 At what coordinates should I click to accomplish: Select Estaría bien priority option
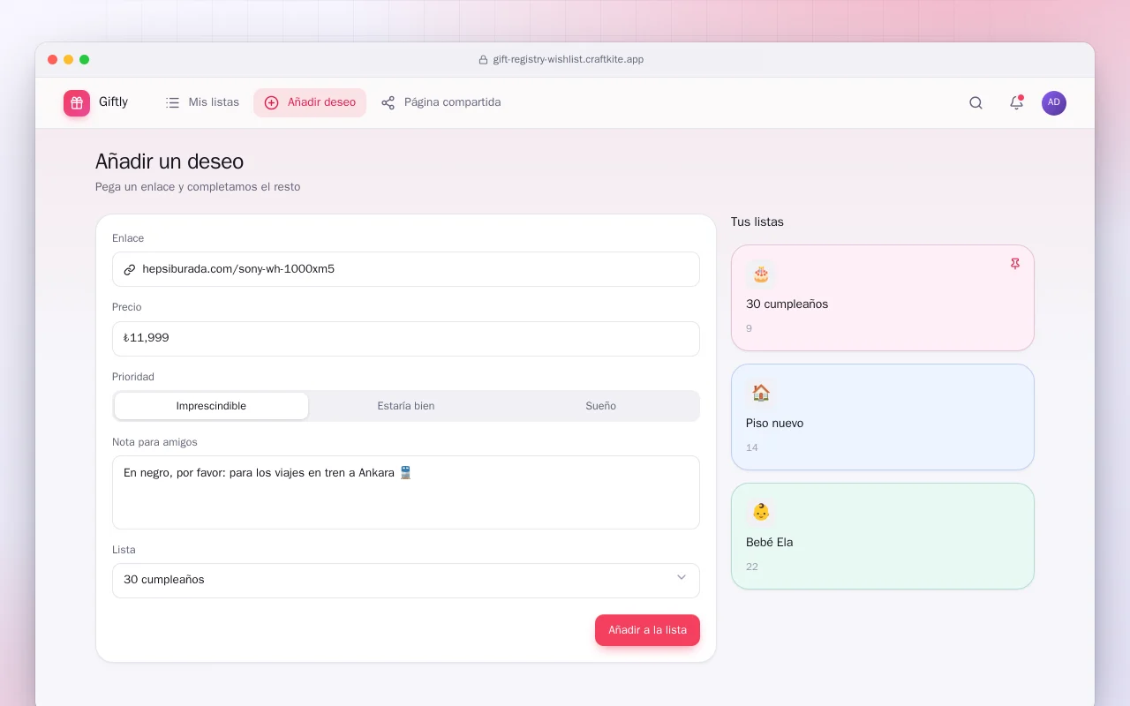406,406
